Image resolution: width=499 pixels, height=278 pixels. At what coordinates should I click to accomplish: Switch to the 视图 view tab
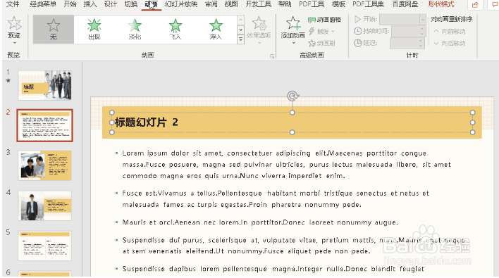coord(231,4)
